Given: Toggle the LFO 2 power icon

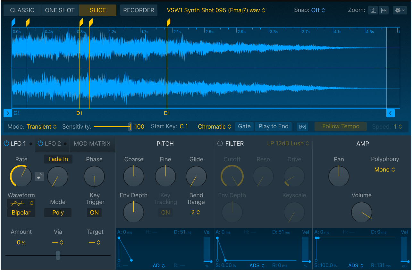Looking at the screenshot, I should coord(40,144).
